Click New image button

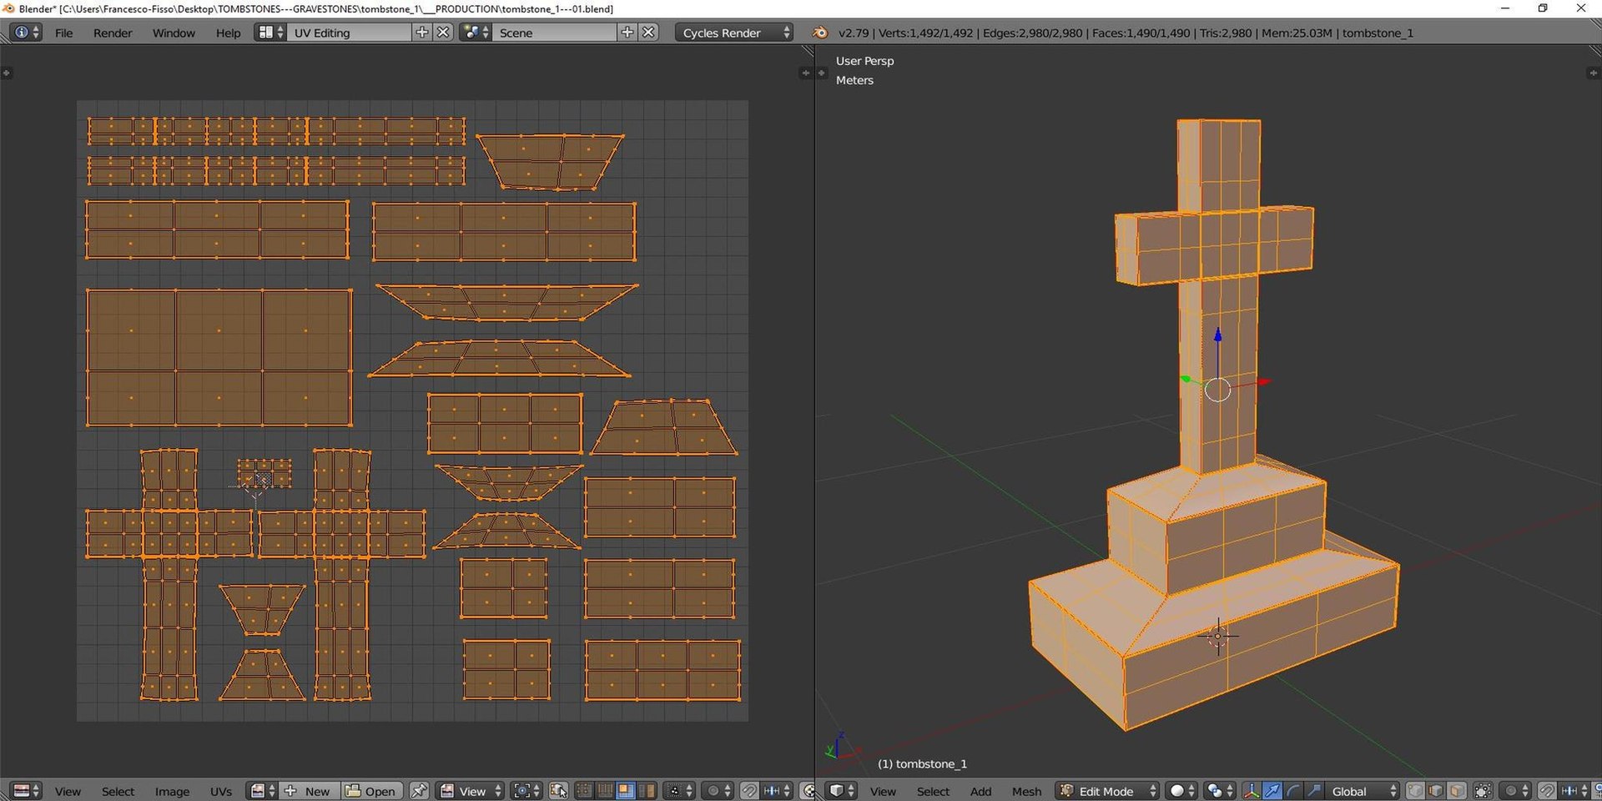click(309, 791)
